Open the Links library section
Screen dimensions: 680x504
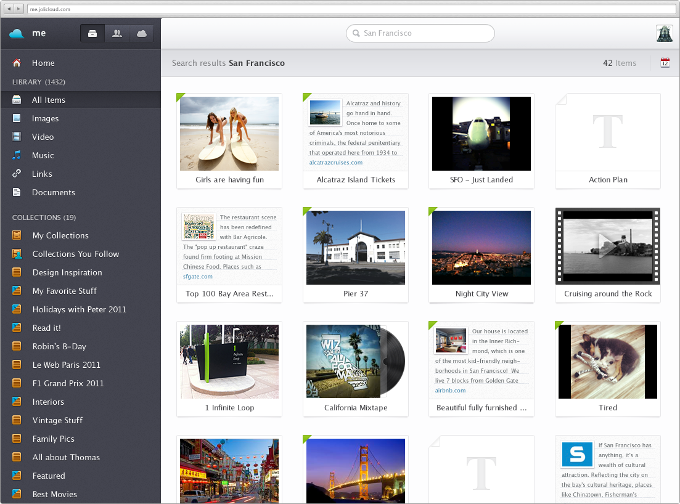click(x=42, y=174)
